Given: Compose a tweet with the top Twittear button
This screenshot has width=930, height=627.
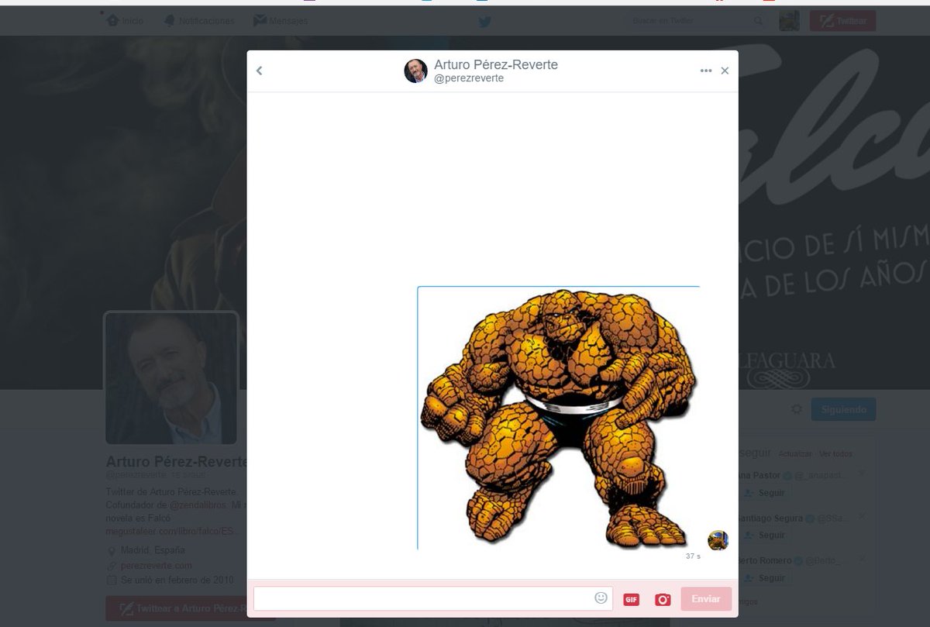Looking at the screenshot, I should coord(843,21).
